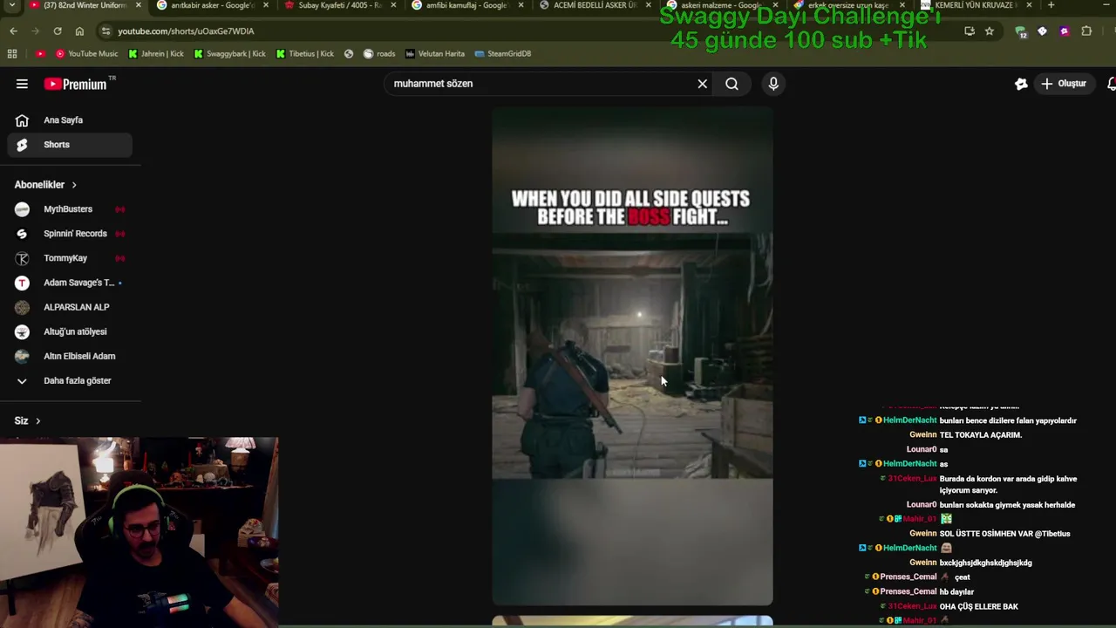Click the playing Shorts video

632,356
